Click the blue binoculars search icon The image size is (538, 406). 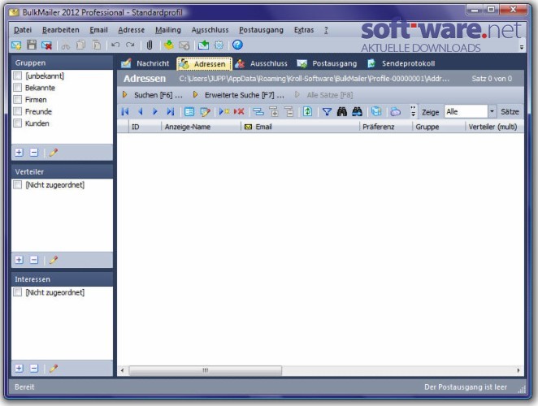[358, 111]
